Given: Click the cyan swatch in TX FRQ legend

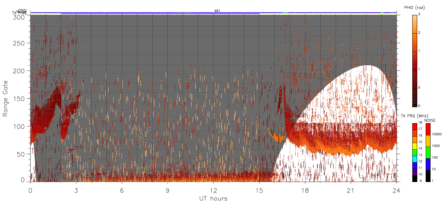Looking at the screenshot, I should (414, 159).
